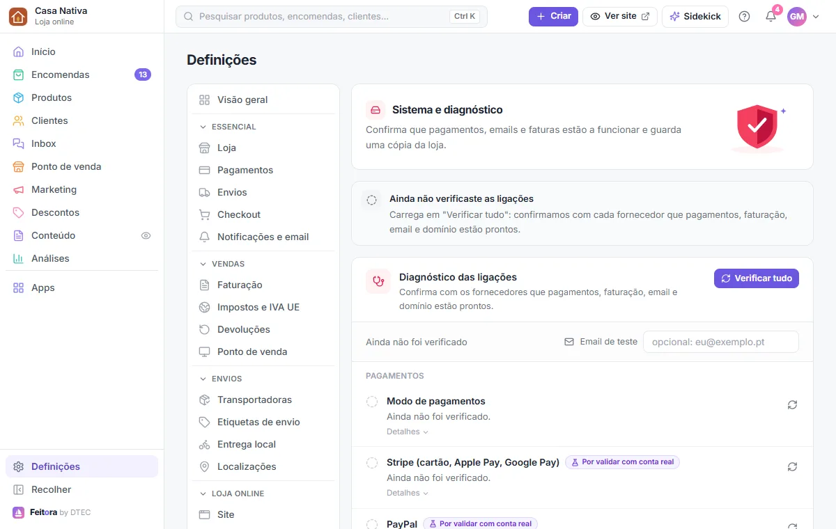Click the Diagnóstico das ligações stethoscope icon

(x=378, y=281)
